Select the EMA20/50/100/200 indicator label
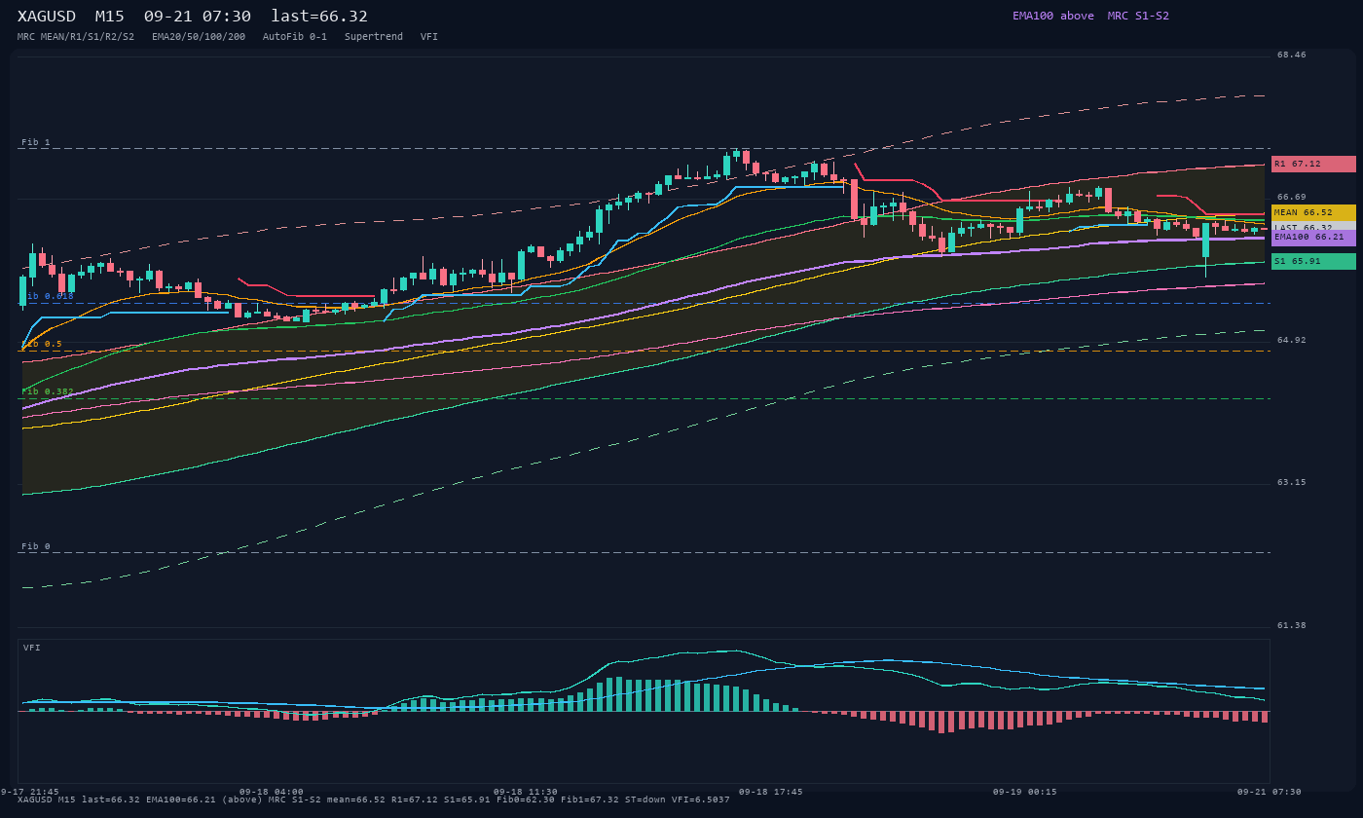Viewport: 1363px width, 818px height. pos(199,37)
